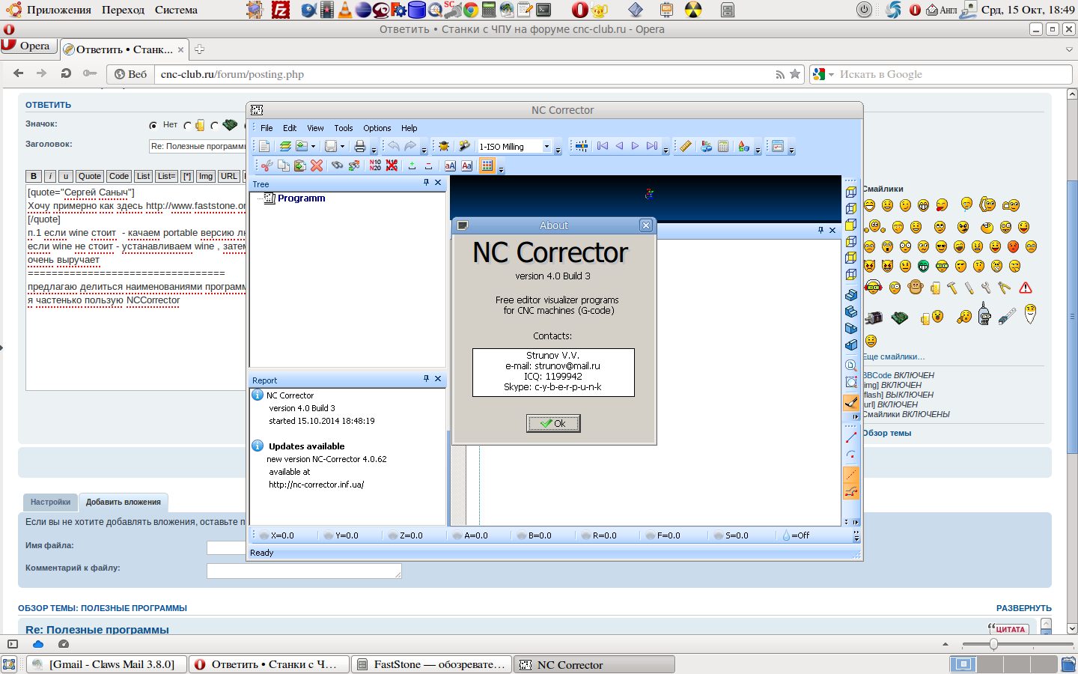Switch to the 'Настройки' tab
The width and height of the screenshot is (1078, 674).
50,502
